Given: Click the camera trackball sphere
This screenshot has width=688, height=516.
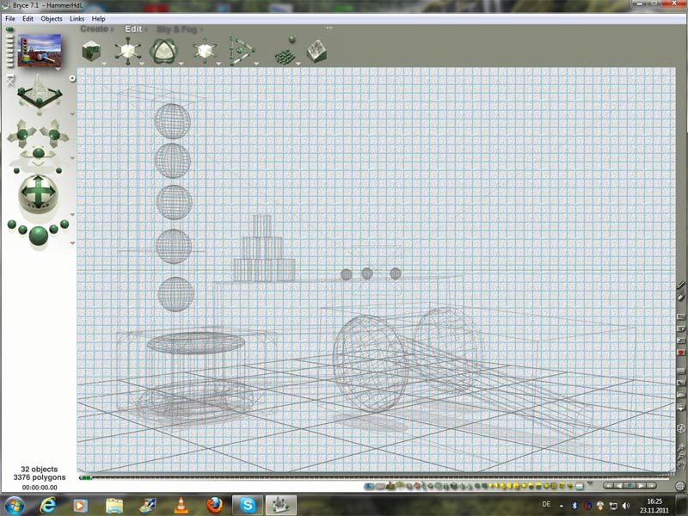Looking at the screenshot, I should point(38,193).
